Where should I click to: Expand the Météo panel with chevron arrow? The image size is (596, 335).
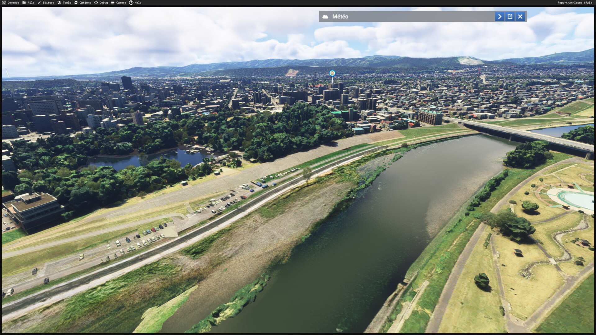tap(499, 17)
